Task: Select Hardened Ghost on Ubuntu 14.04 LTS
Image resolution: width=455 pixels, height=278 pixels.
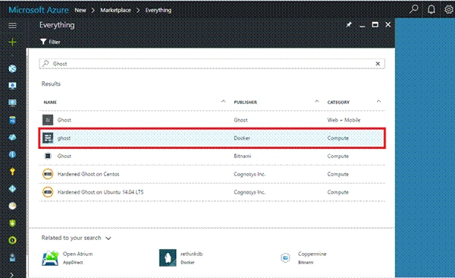Action: coord(212,192)
